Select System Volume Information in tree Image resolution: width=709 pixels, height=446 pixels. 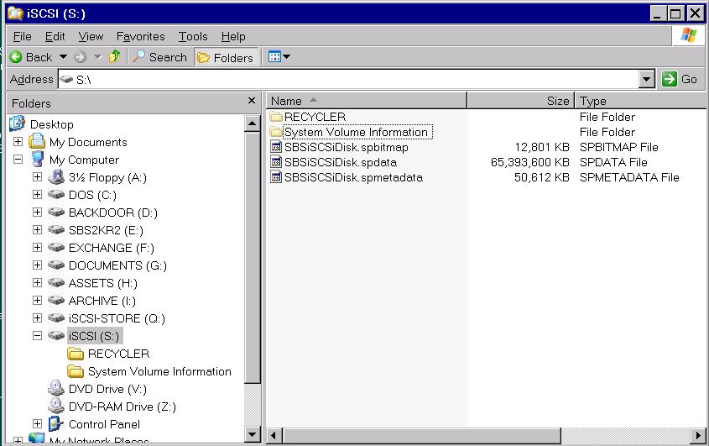(159, 371)
